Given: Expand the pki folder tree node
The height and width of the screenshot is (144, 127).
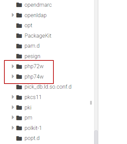Looking at the screenshot, I should 13,107.
